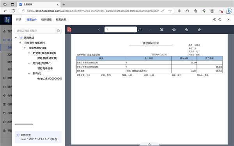Reload the page with the refresh icon

coord(13,11)
